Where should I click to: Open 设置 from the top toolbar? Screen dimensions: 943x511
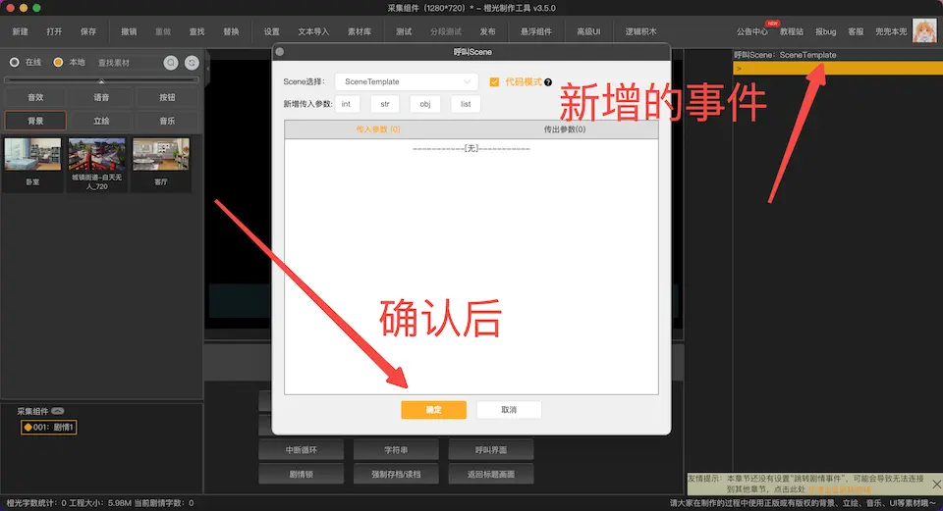[x=271, y=31]
